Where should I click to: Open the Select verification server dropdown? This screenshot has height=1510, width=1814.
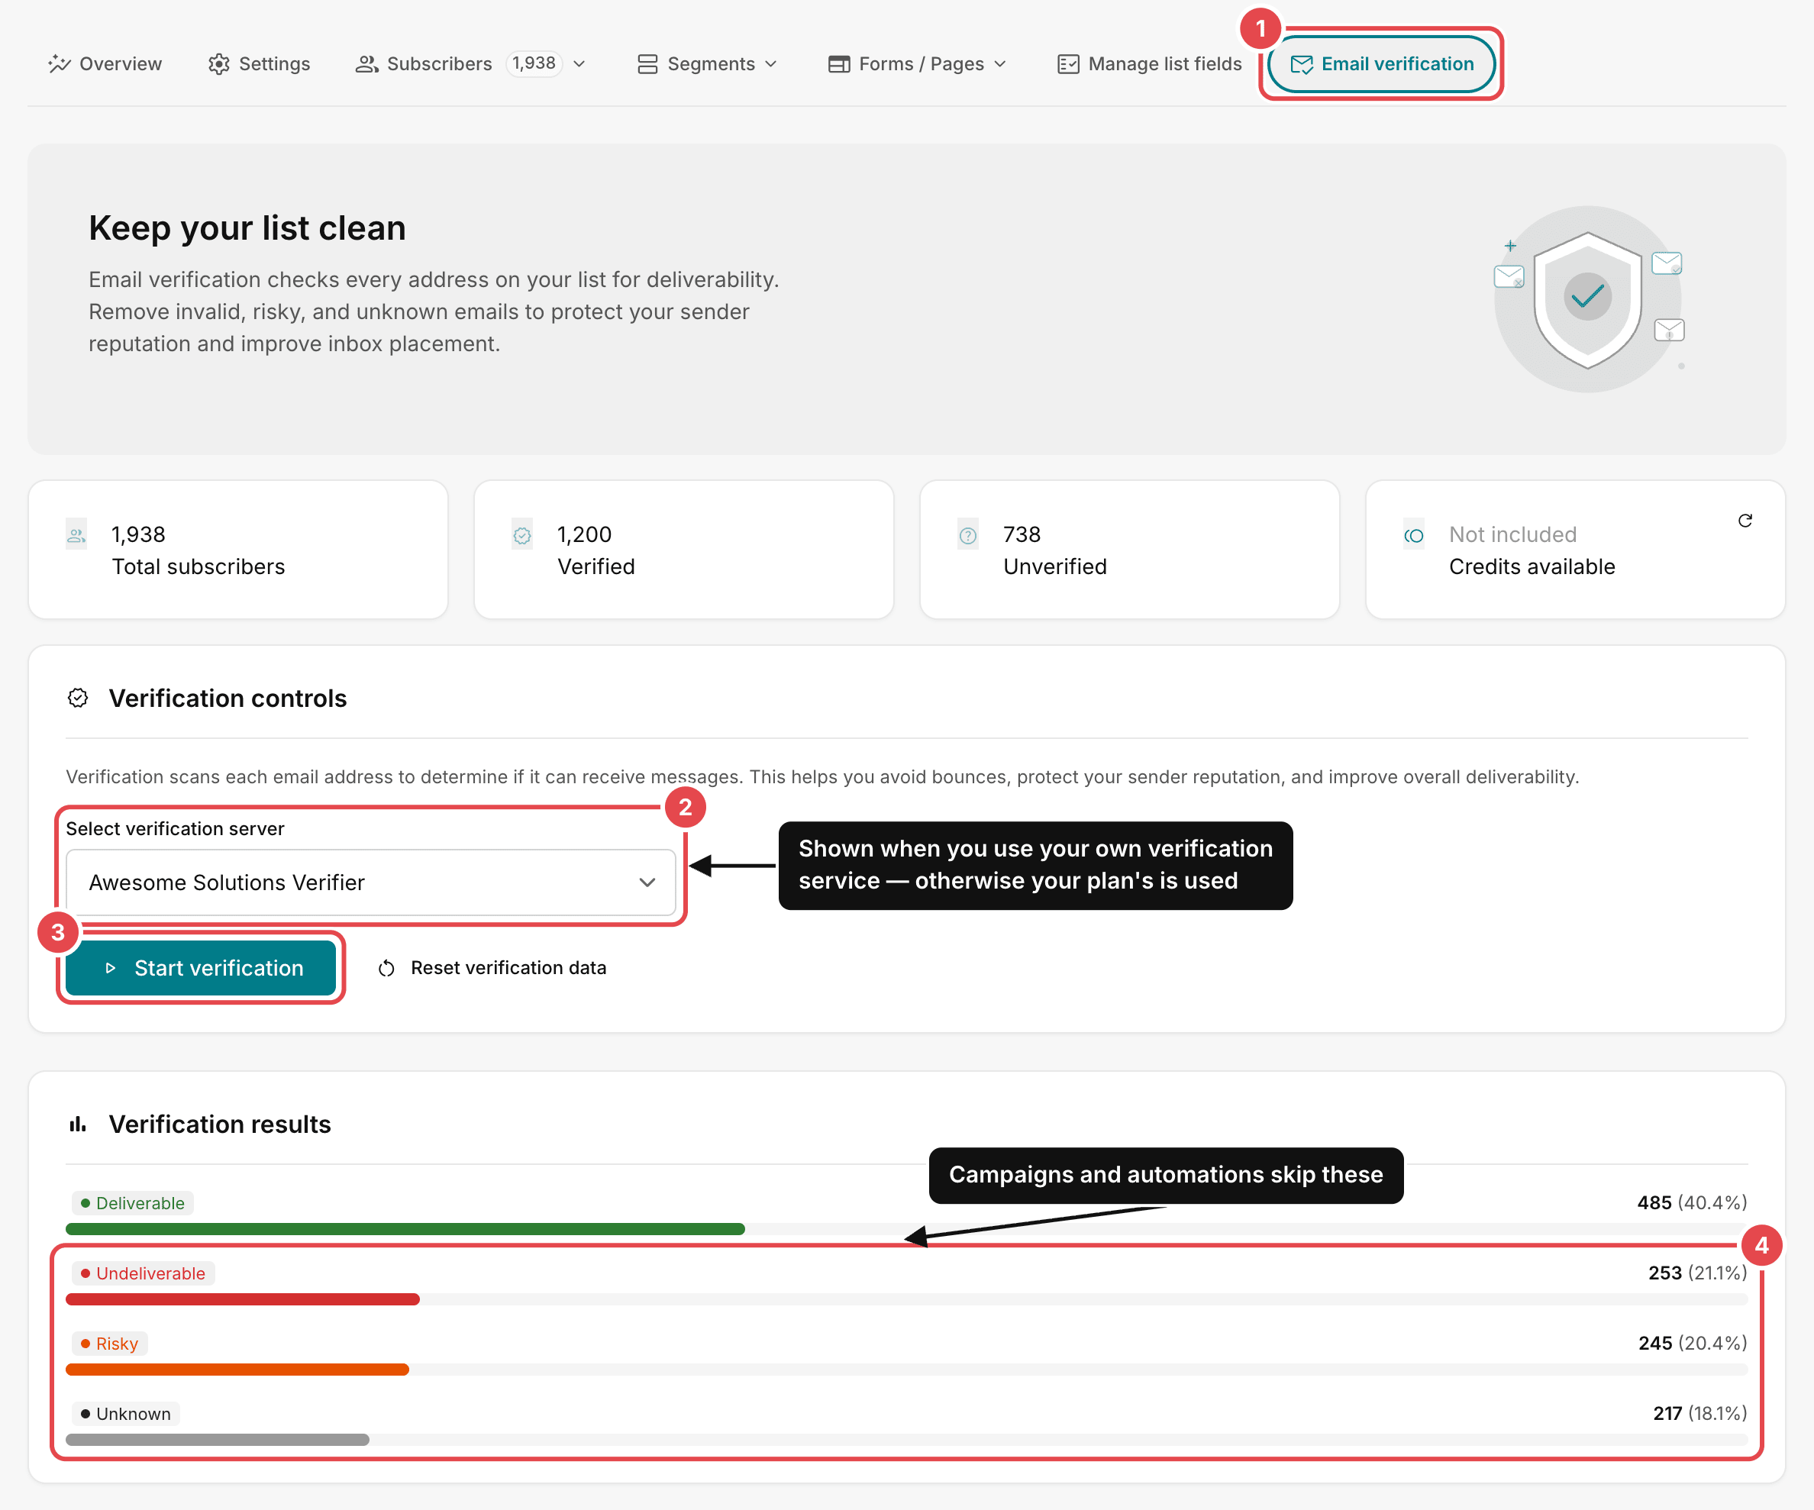[x=370, y=882]
